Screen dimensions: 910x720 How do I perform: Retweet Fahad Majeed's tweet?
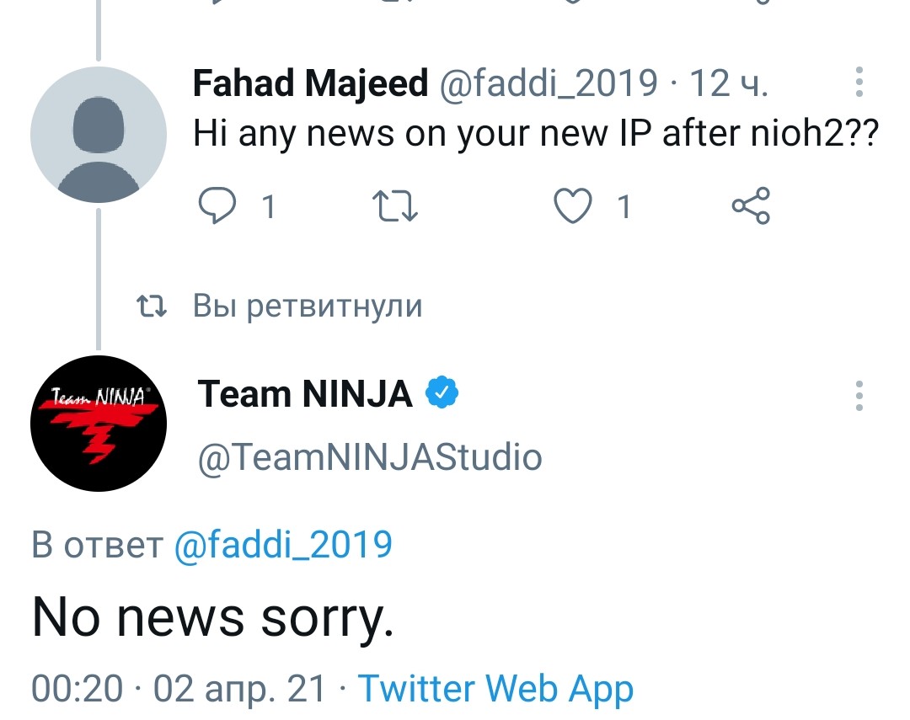pos(394,206)
